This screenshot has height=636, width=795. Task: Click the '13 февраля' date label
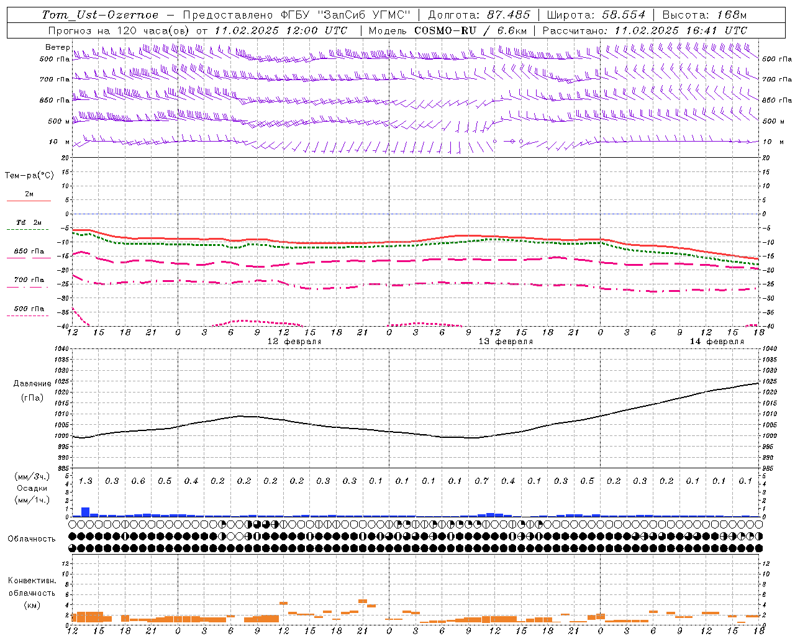pos(506,342)
